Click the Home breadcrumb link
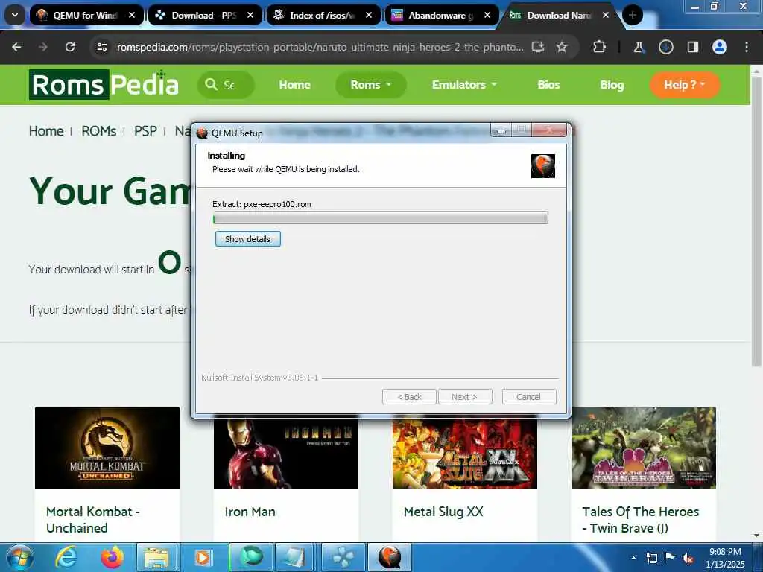Screen dimensions: 763x572 point(46,131)
